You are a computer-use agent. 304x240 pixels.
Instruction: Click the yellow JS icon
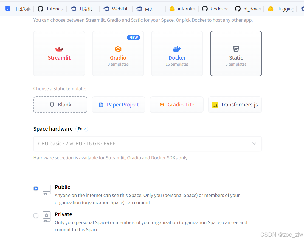point(215,105)
